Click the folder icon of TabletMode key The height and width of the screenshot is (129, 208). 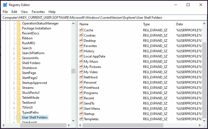(19, 98)
